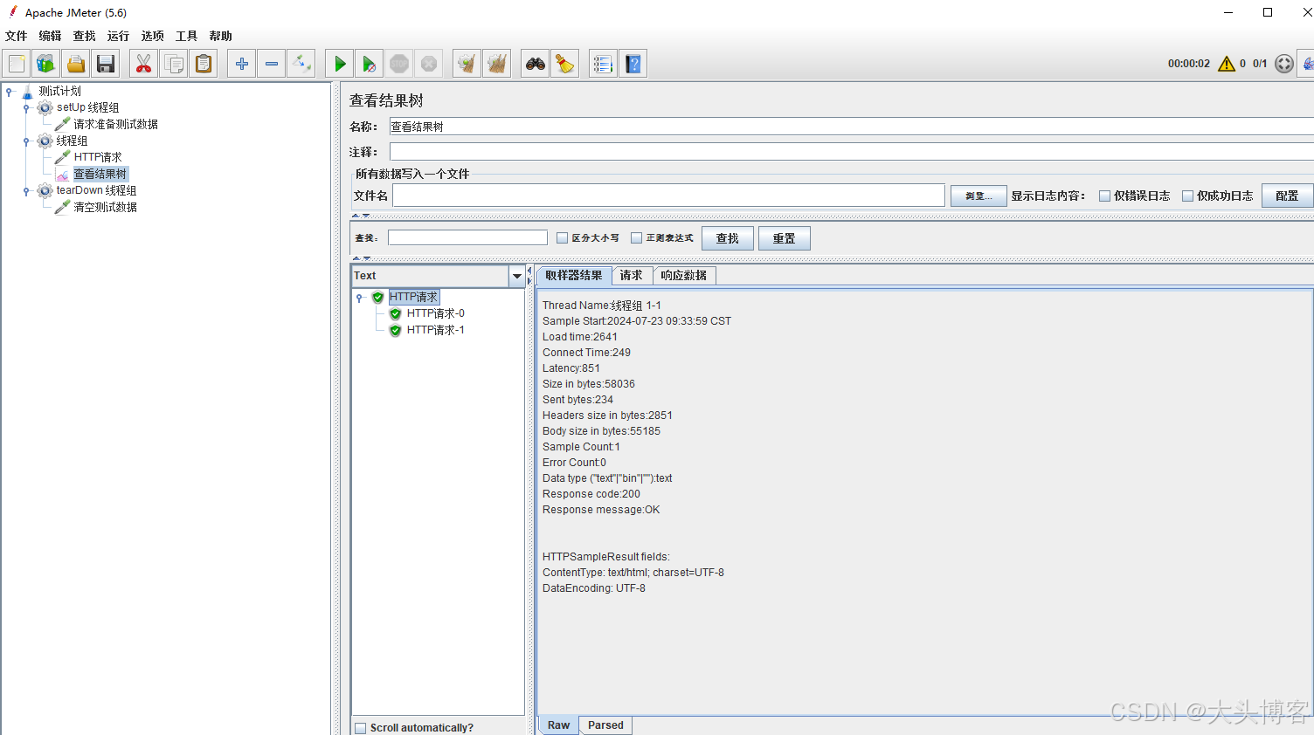Click the Copy icon in the toolbar

click(x=174, y=64)
